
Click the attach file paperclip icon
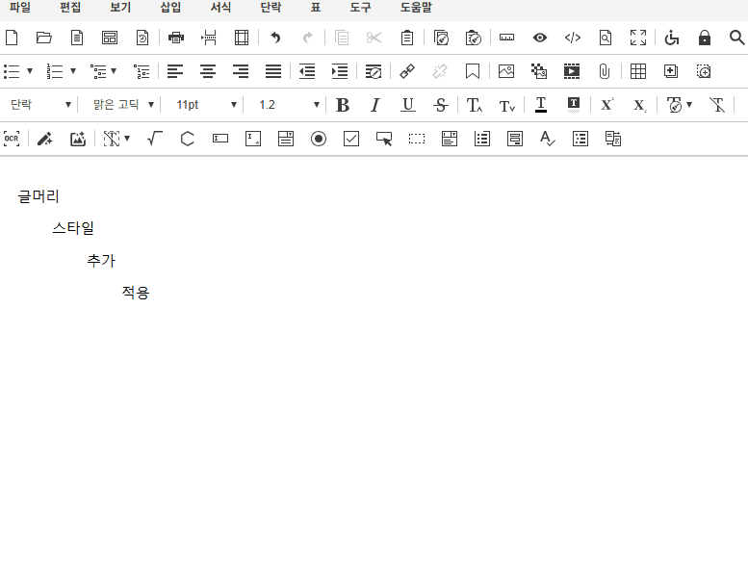[x=605, y=71]
